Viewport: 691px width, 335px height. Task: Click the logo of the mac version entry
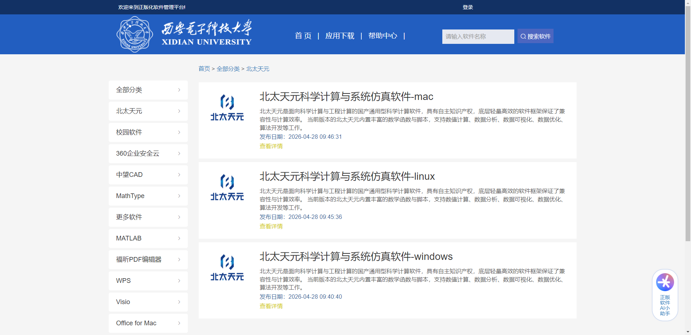pos(227,107)
